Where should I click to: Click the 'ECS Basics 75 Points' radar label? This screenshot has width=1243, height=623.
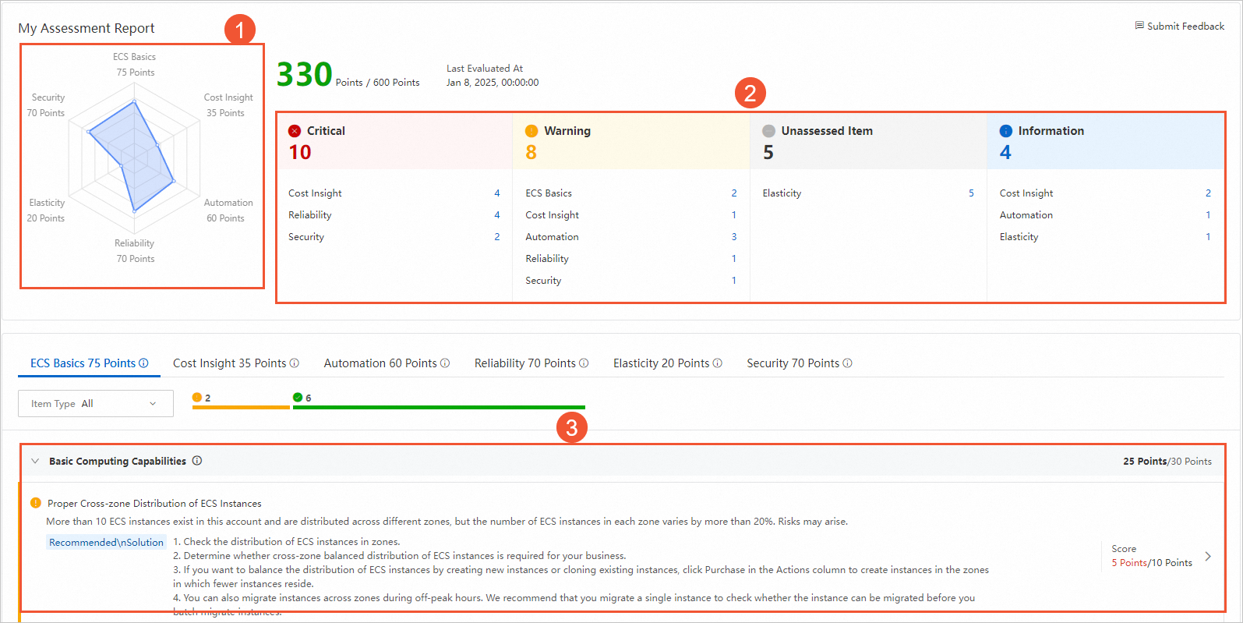pyautogui.click(x=135, y=65)
